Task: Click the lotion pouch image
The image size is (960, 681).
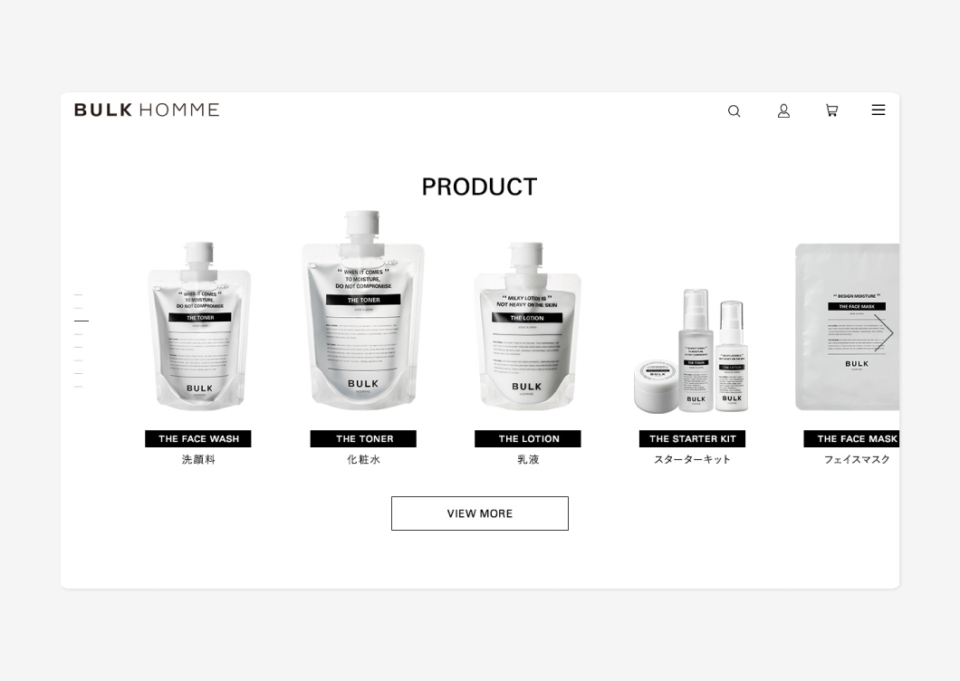Action: tap(528, 325)
